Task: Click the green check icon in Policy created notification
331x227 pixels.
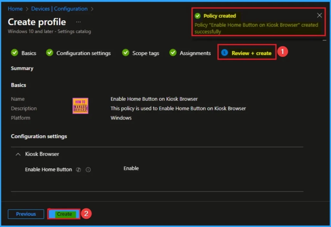Action: coord(198,16)
